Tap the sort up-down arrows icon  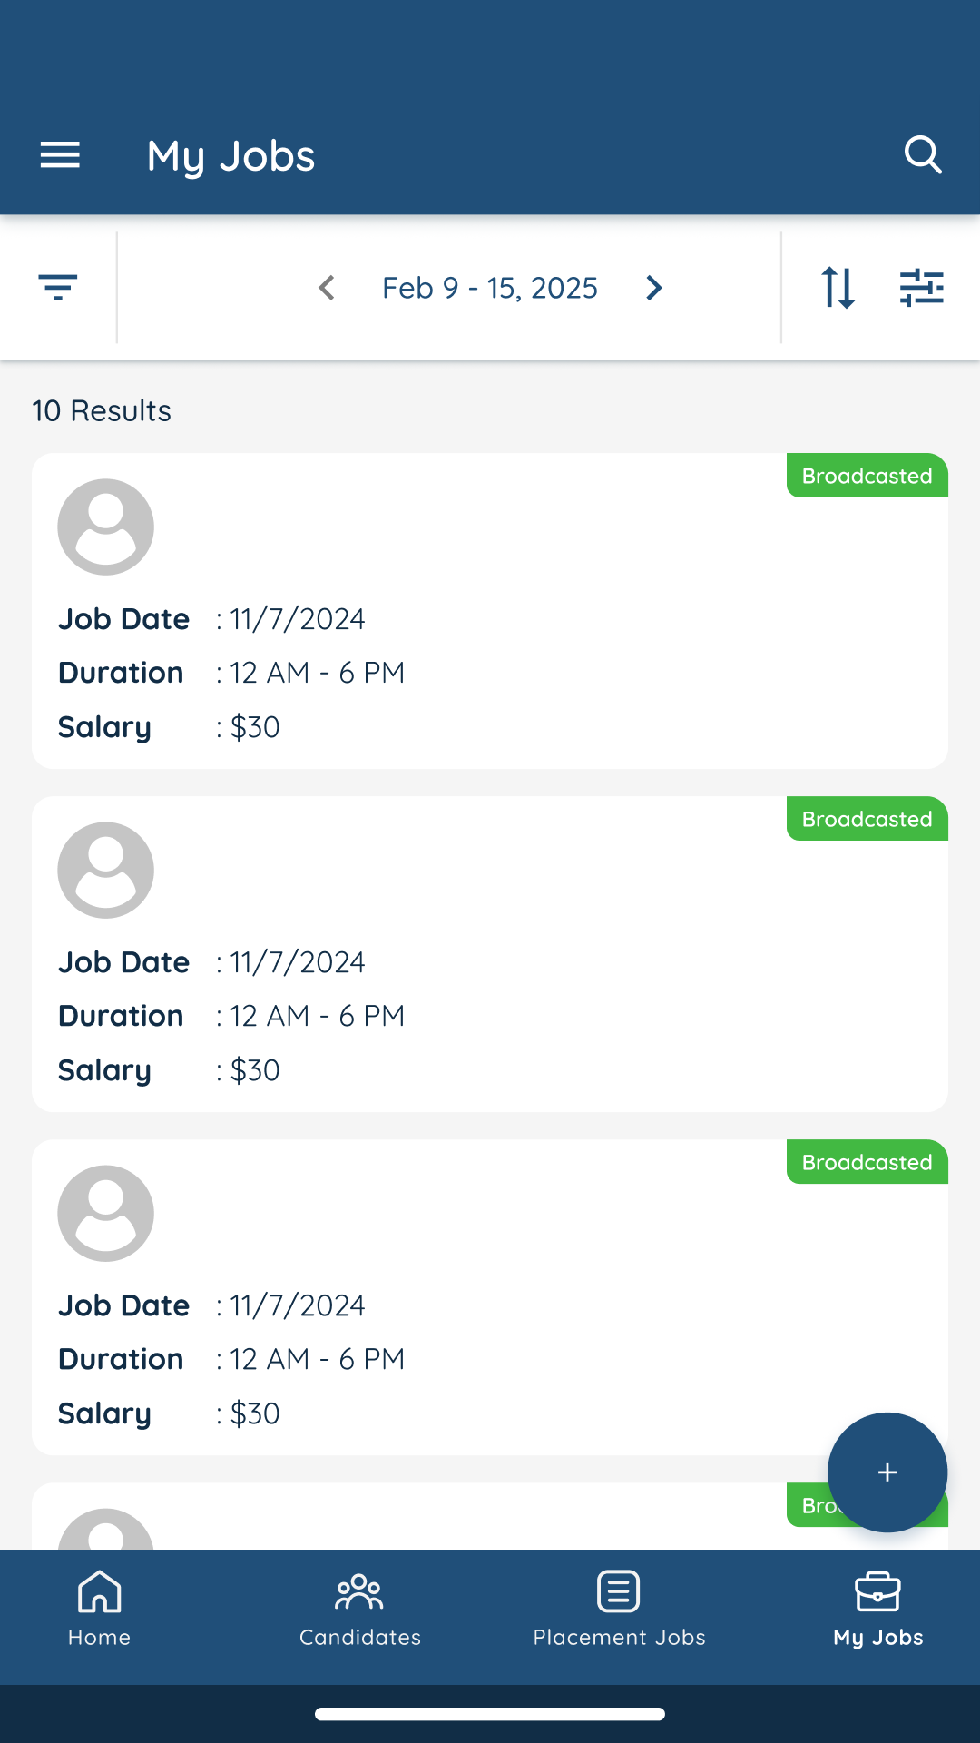(837, 288)
